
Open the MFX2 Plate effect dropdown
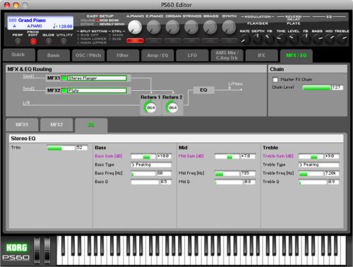click(x=97, y=90)
